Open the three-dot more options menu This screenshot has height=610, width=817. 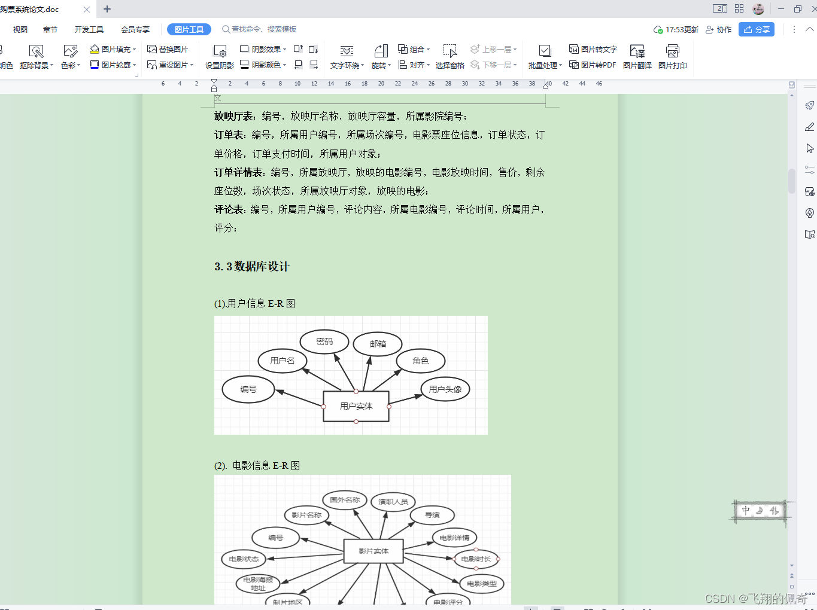coord(794,29)
